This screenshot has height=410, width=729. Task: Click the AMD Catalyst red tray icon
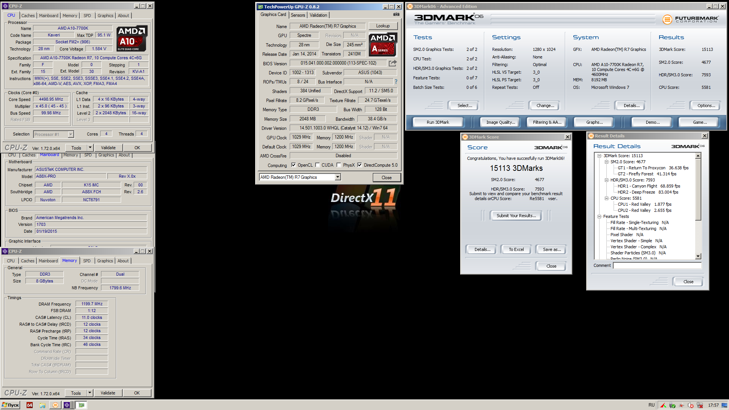pyautogui.click(x=663, y=405)
